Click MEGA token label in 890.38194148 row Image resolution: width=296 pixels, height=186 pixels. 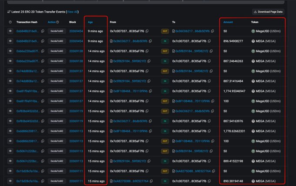point(266,181)
